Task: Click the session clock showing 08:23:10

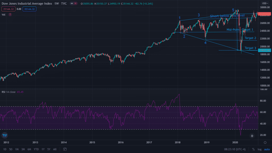Action: [232, 149]
